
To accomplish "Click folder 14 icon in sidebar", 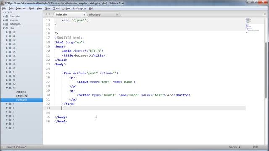I will [10, 48].
